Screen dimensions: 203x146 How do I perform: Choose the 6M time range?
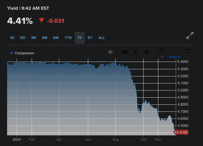click(56, 38)
